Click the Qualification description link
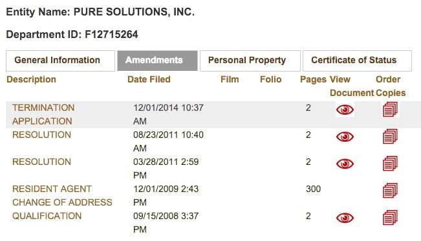This screenshot has height=241, width=421. pos(47,216)
